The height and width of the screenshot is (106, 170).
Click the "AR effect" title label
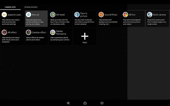(x=12, y=33)
